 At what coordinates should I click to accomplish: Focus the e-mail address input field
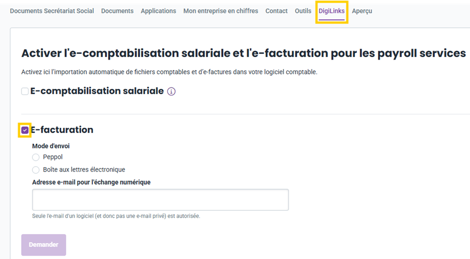[x=160, y=200]
